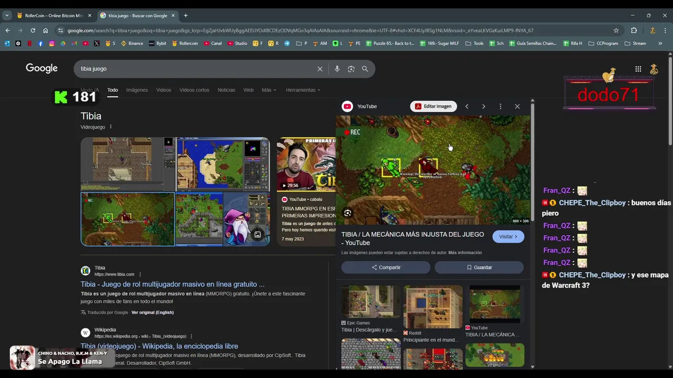Open the Chrome tab search dropdown
Screen dimensions: 673x378
[7, 16]
